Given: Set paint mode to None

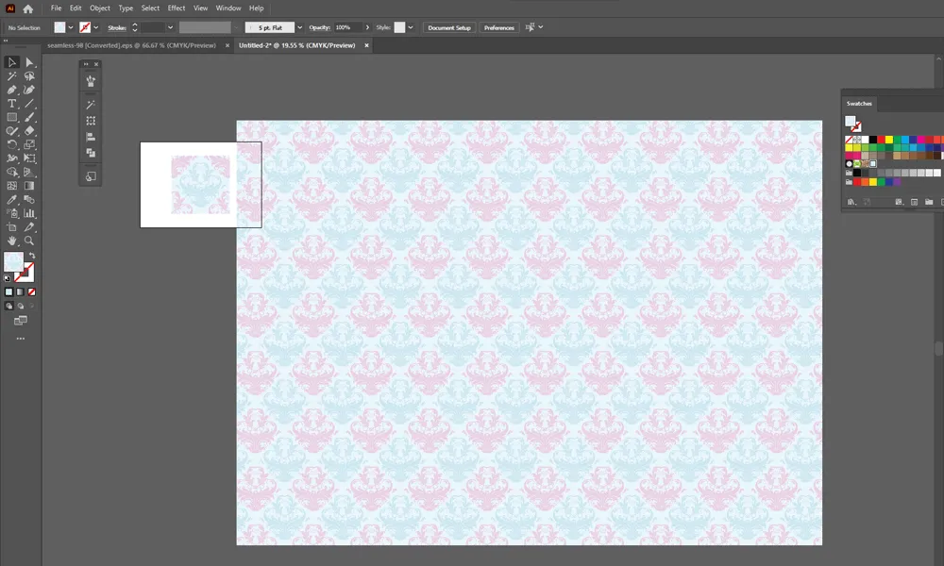Looking at the screenshot, I should click(31, 291).
